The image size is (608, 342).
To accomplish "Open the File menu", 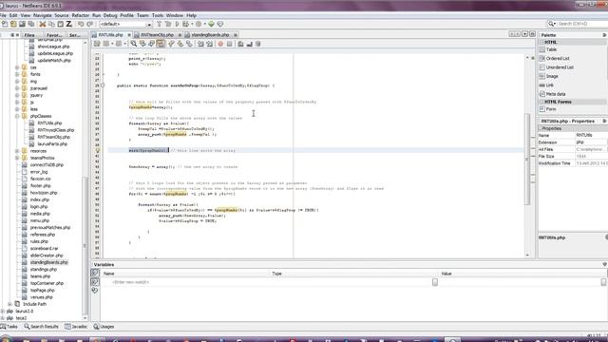I will point(3,15).
